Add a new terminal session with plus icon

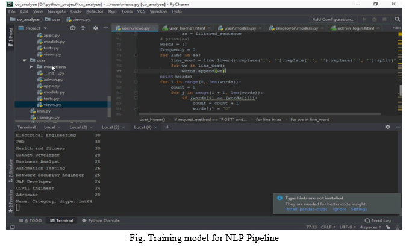(x=167, y=127)
